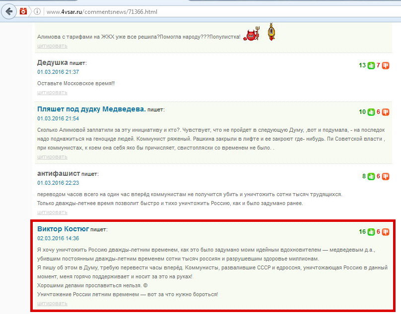The height and width of the screenshot is (314, 401).
Task: Upvote Виктор Костюг's comment
Action: [371, 232]
